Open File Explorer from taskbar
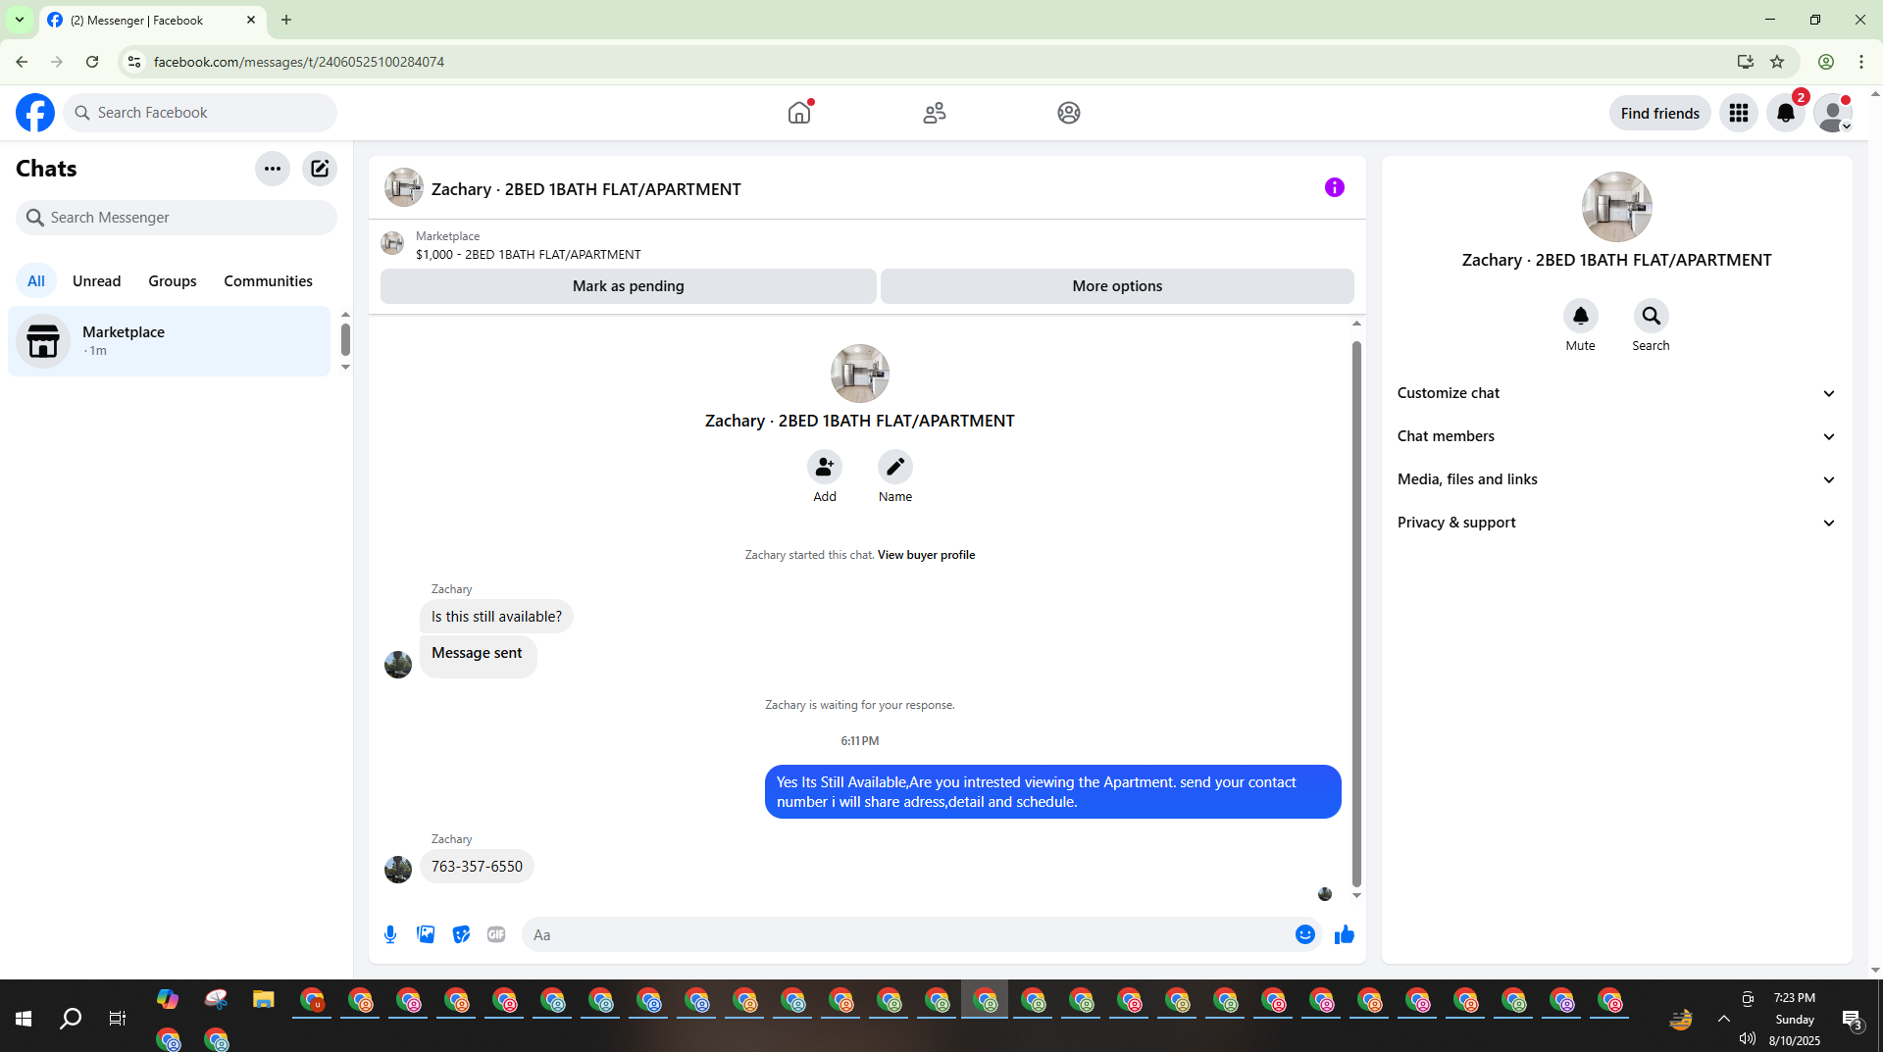 pyautogui.click(x=263, y=1000)
